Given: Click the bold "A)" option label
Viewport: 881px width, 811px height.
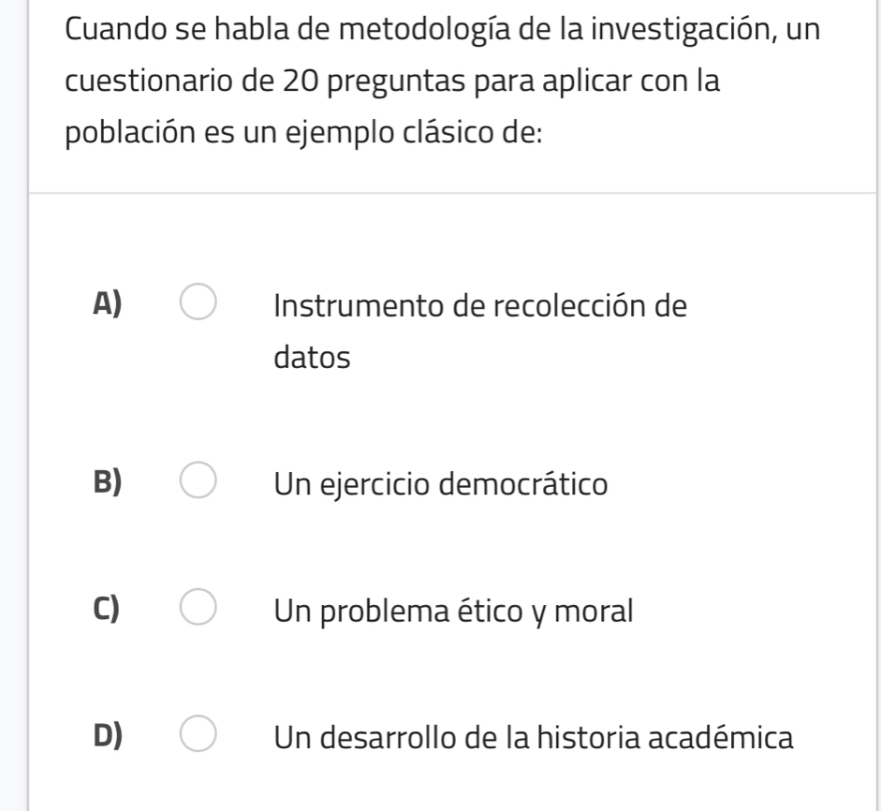Looking at the screenshot, I should pyautogui.click(x=109, y=306).
